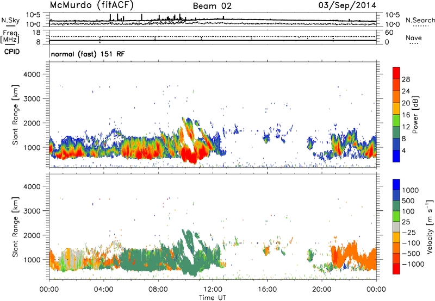This screenshot has width=435, height=301.
Task: Click the '1000' tick on the velocity plot
Action: pos(33,260)
